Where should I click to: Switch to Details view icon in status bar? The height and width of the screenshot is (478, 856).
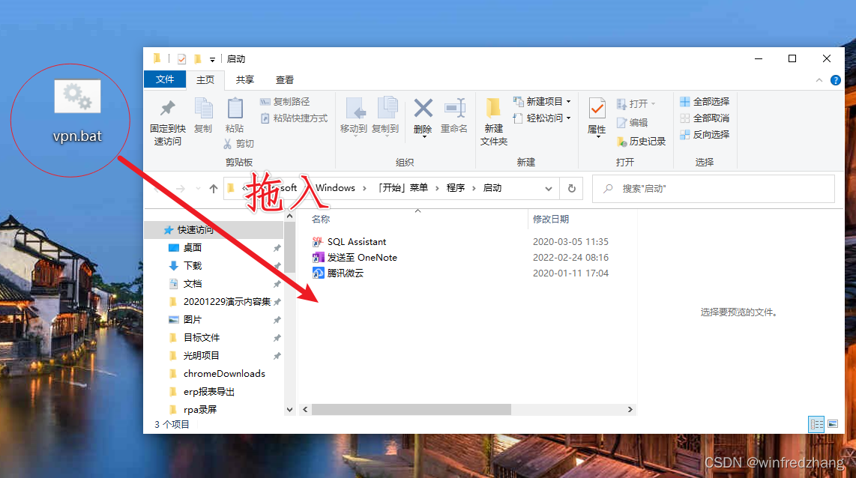pyautogui.click(x=817, y=424)
